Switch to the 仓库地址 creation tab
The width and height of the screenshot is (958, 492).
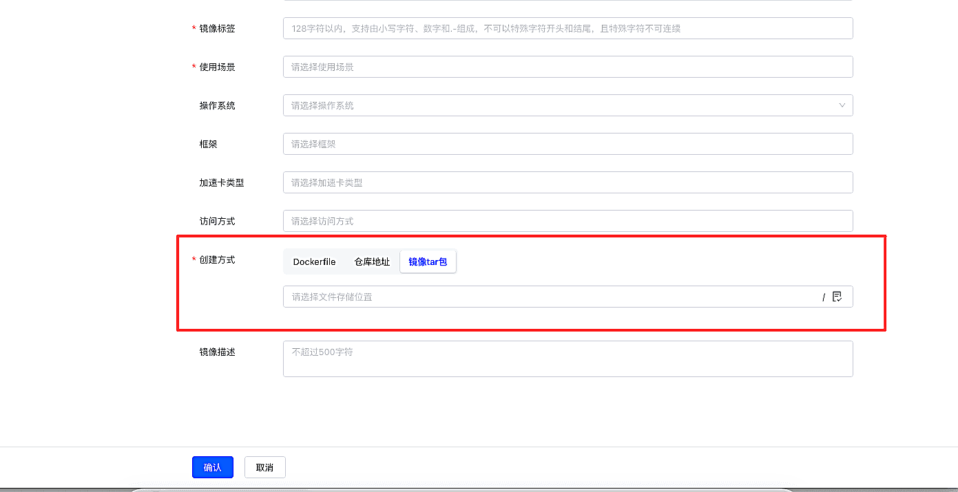pyautogui.click(x=372, y=261)
